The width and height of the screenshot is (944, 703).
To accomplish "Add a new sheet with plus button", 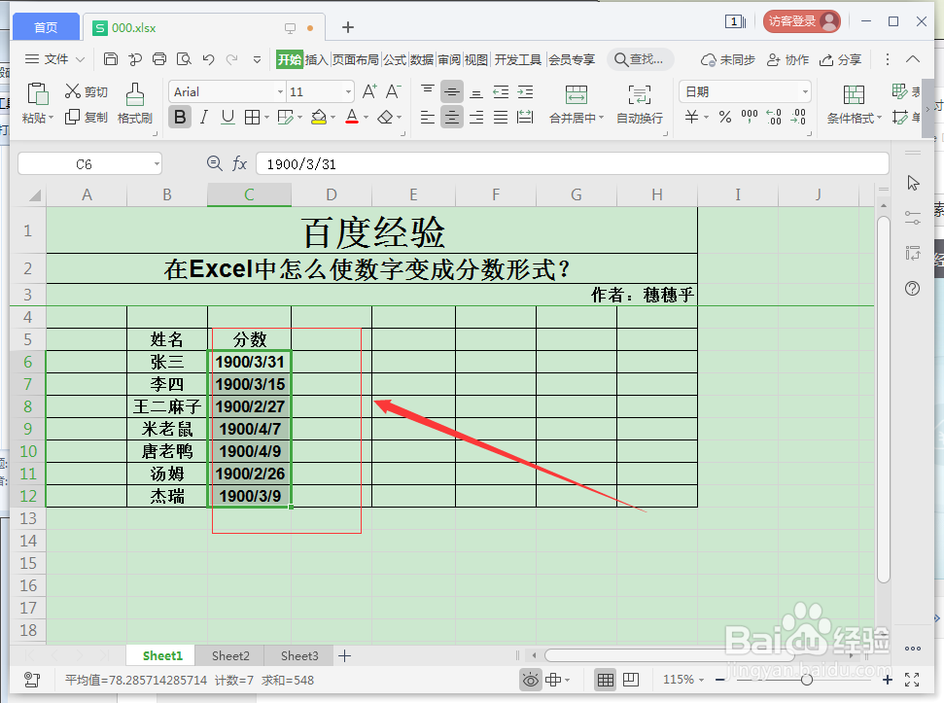I will 344,656.
